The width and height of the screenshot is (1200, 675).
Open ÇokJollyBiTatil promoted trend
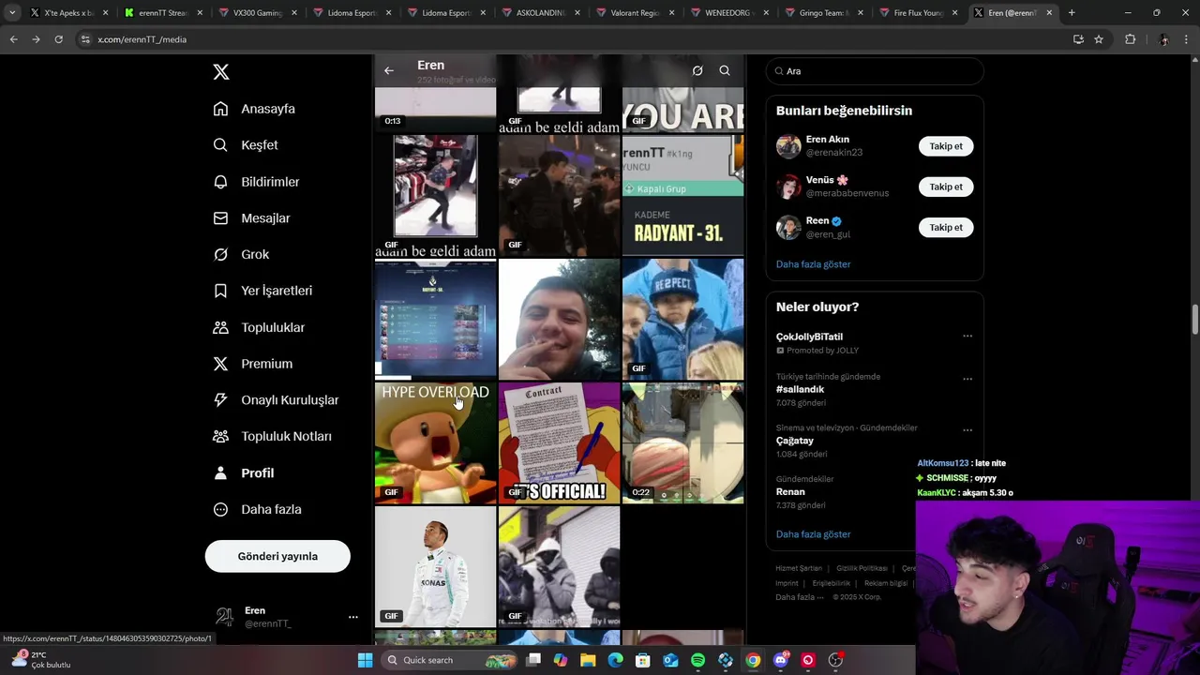coord(809,337)
